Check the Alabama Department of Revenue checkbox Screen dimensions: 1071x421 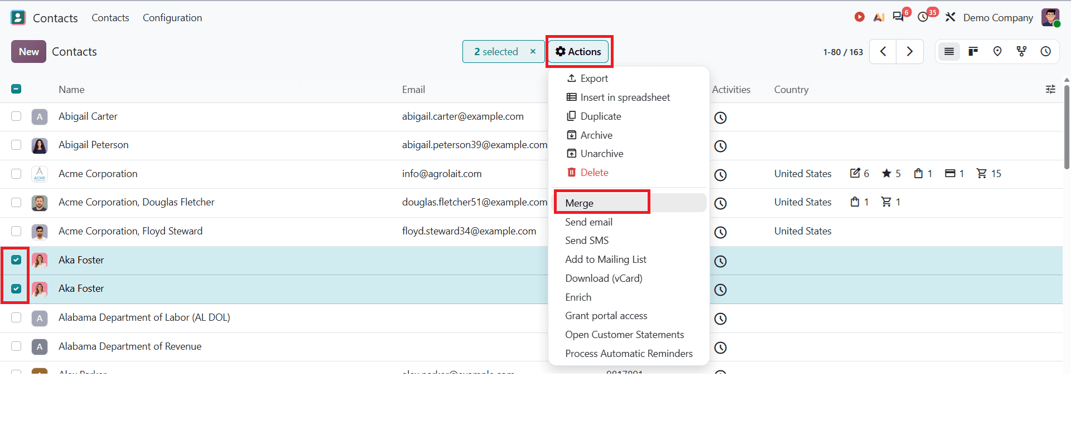(16, 346)
